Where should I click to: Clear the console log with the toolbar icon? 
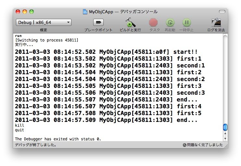pos(216,22)
